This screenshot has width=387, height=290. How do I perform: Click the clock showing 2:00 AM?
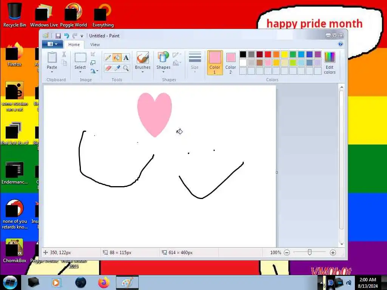pyautogui.click(x=368, y=280)
